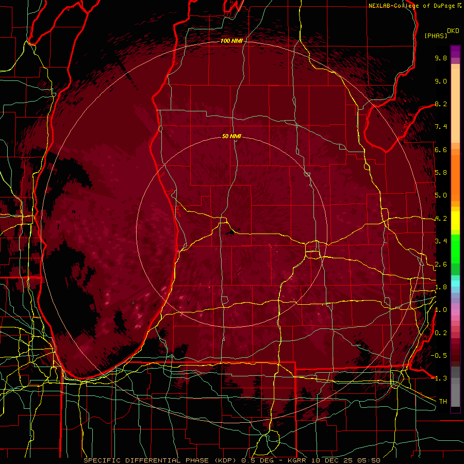Click the SPECIFIC DIFFERENTIAL PHASE (KDP) caption
The image size is (464, 464).
[x=161, y=460]
